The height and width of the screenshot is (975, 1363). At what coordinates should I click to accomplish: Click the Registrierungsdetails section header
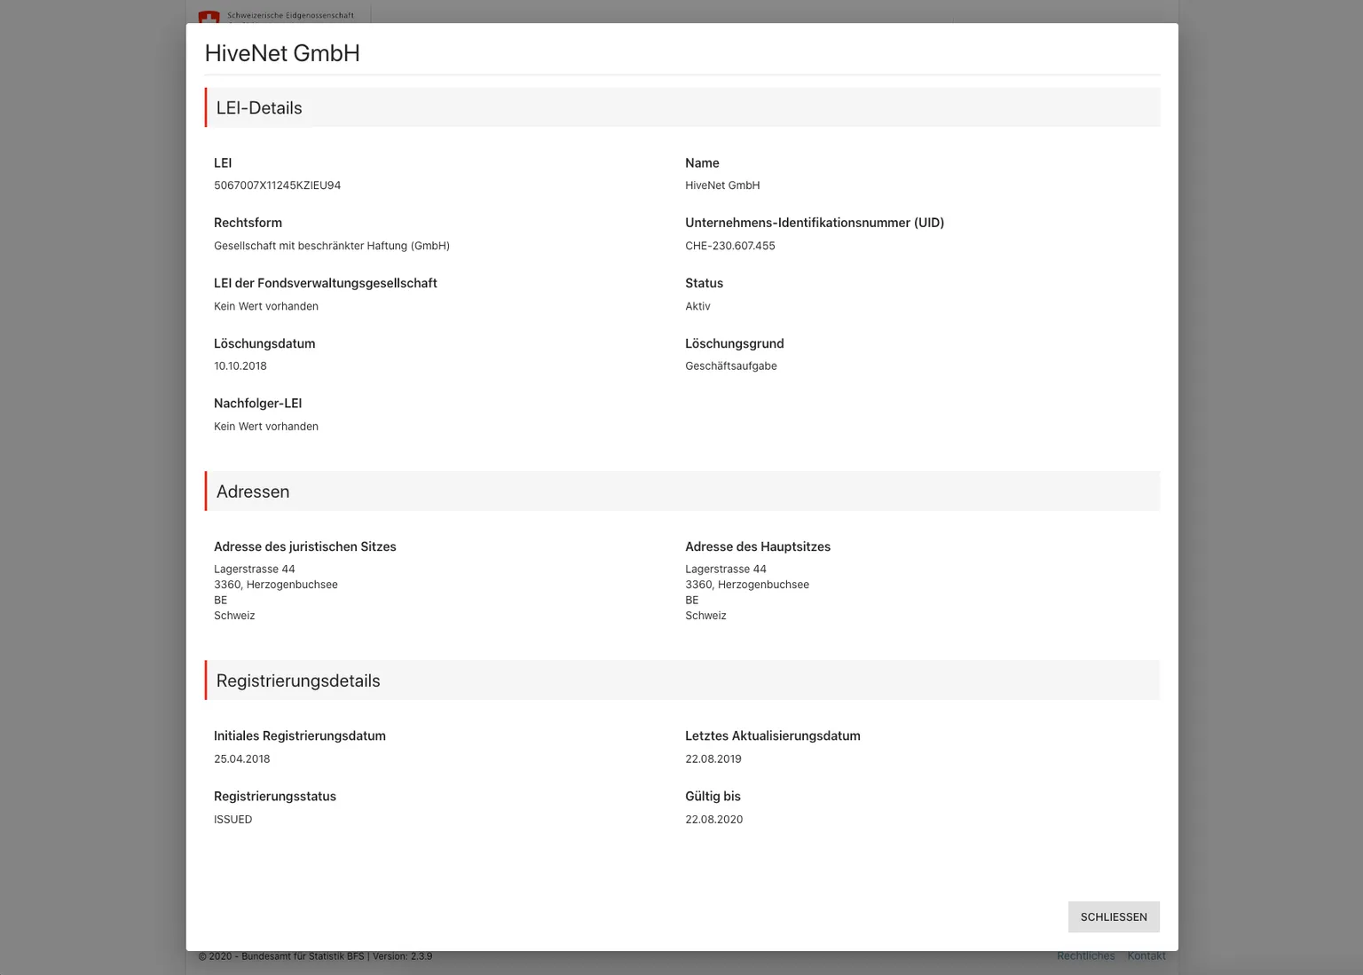point(298,680)
